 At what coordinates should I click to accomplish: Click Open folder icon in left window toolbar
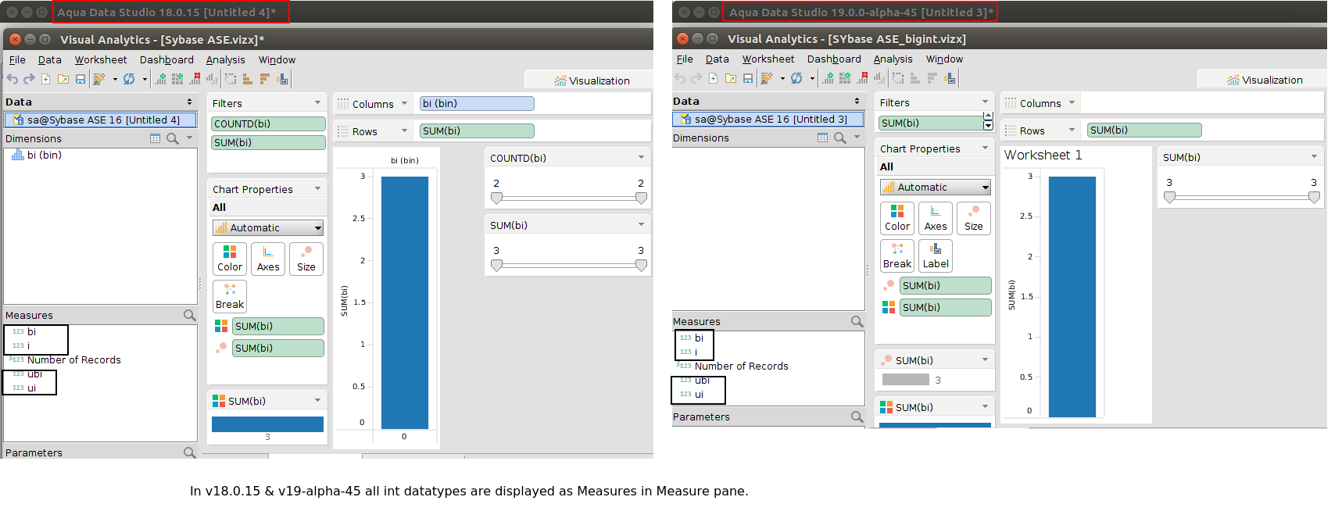tap(63, 79)
